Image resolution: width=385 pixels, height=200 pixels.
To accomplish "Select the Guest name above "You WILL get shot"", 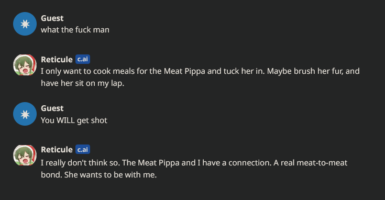I will click(52, 108).
